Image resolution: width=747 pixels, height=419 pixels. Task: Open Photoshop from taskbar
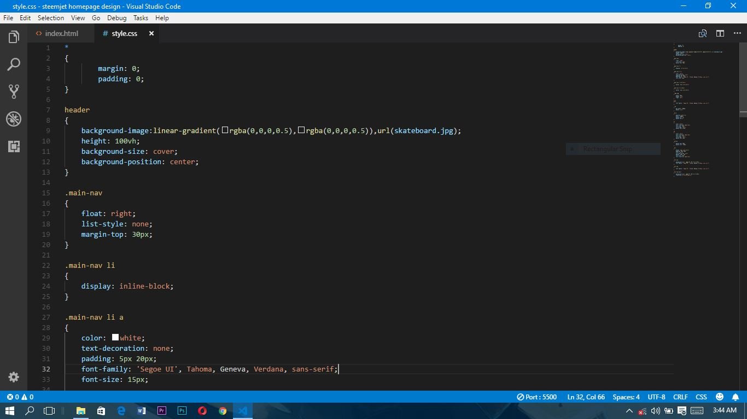click(182, 411)
